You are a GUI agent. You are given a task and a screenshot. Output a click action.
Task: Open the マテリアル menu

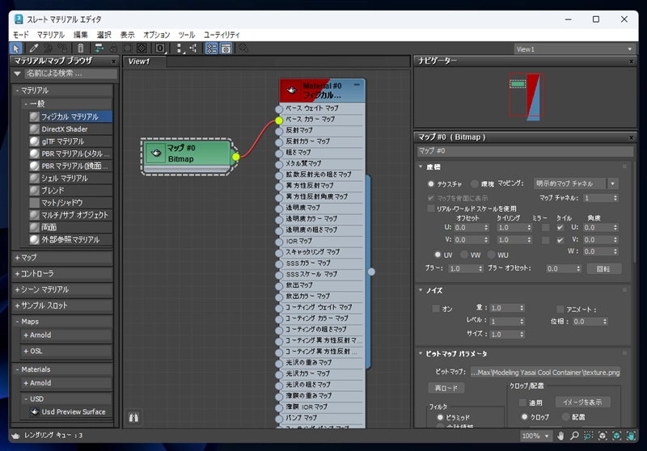[x=50, y=35]
